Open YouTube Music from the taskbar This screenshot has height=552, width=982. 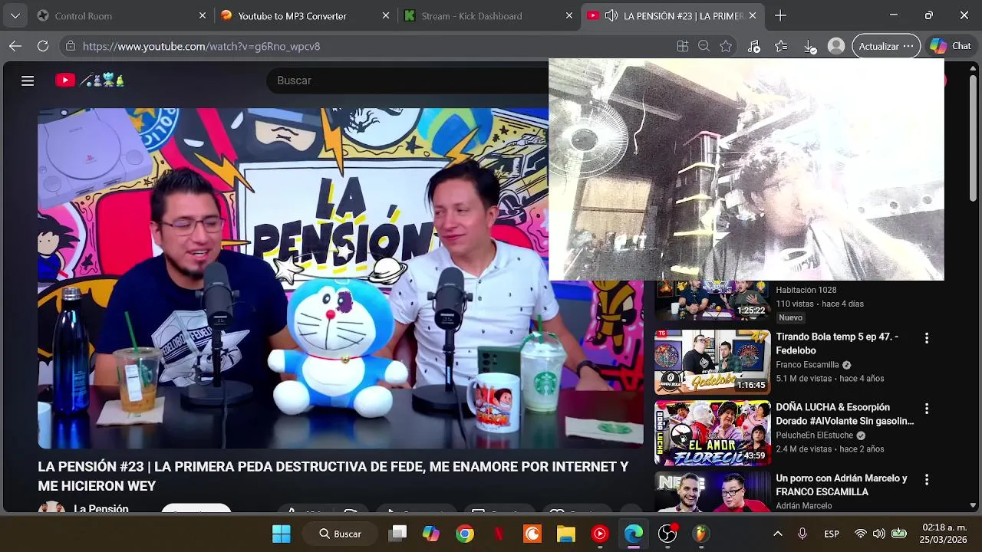coord(600,534)
